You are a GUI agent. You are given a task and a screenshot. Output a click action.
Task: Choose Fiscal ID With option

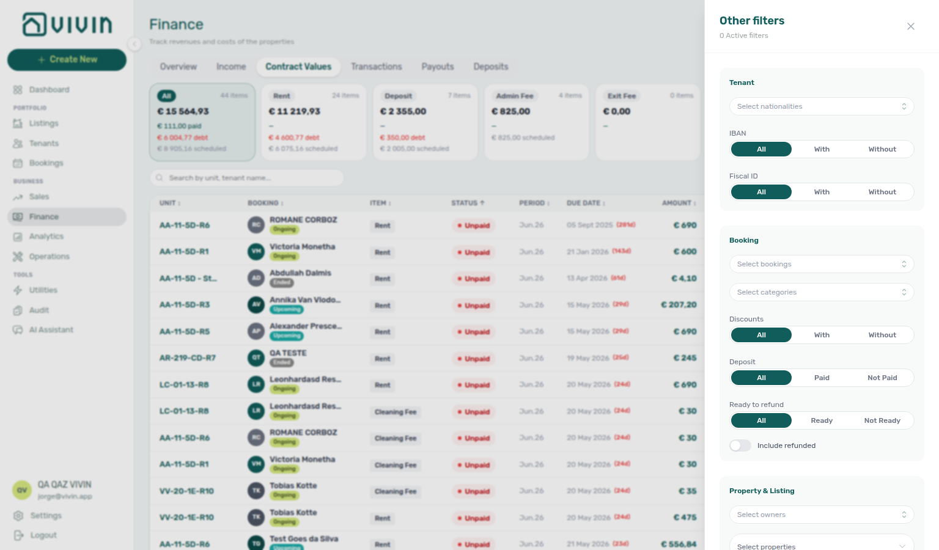(822, 192)
